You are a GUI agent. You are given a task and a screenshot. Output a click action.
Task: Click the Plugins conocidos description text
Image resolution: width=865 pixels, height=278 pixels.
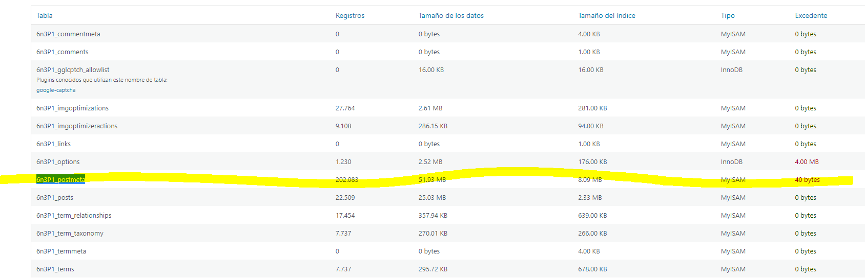(x=102, y=80)
